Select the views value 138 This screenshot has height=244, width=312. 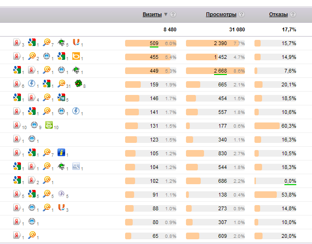click(x=223, y=195)
